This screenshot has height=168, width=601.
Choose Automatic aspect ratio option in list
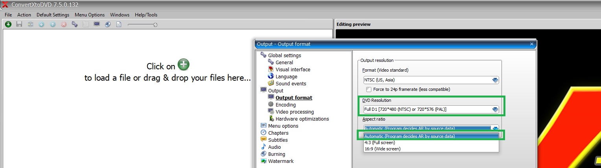tap(431, 136)
